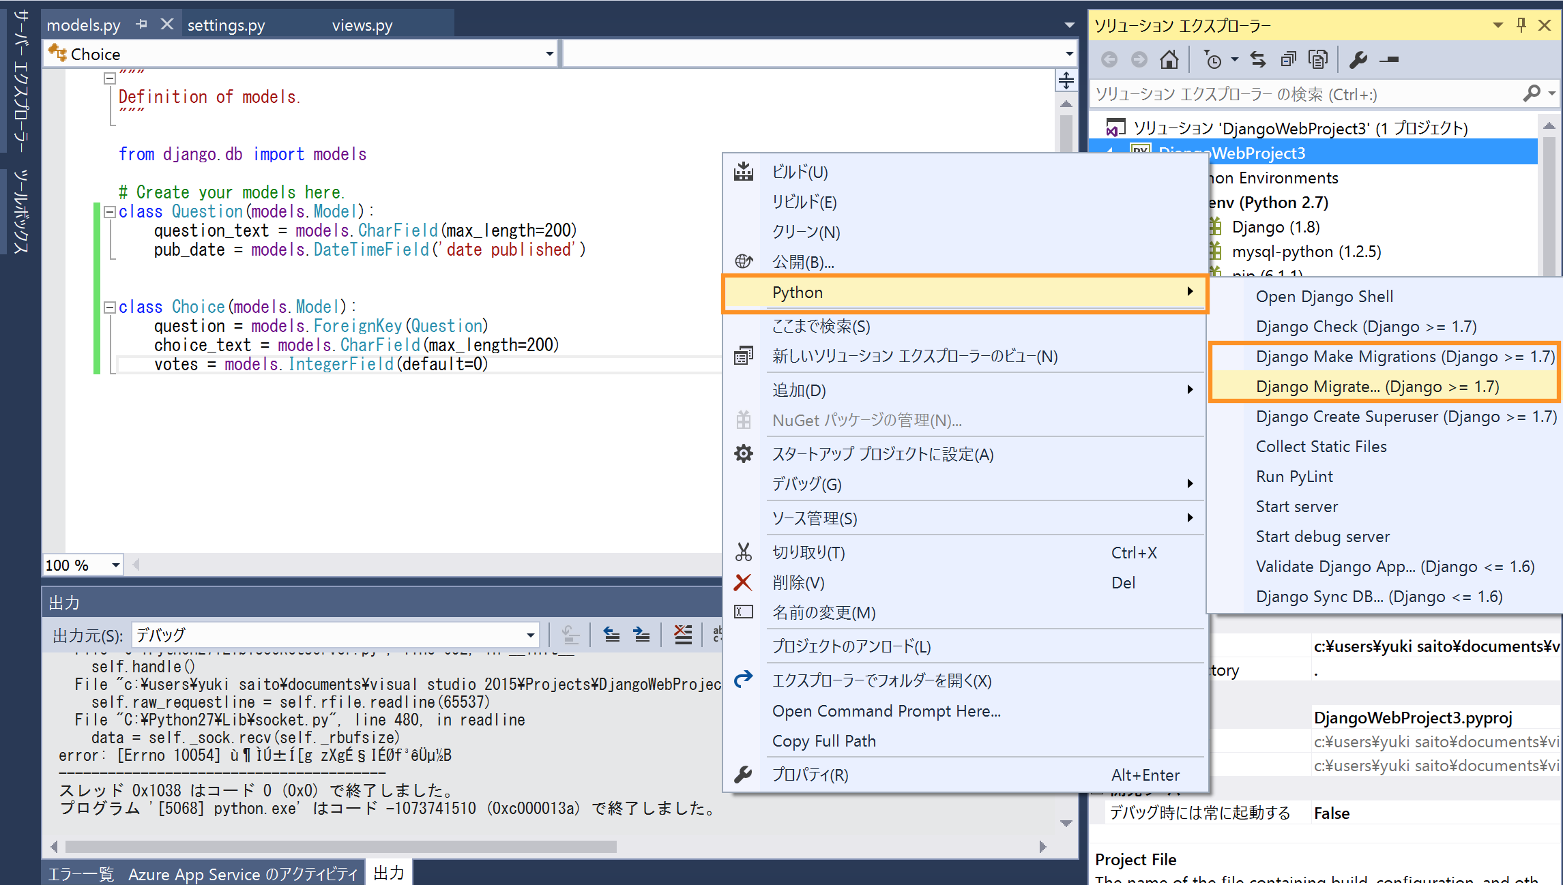The image size is (1563, 885).
Task: Click the clear all output red X icon
Action: (683, 635)
